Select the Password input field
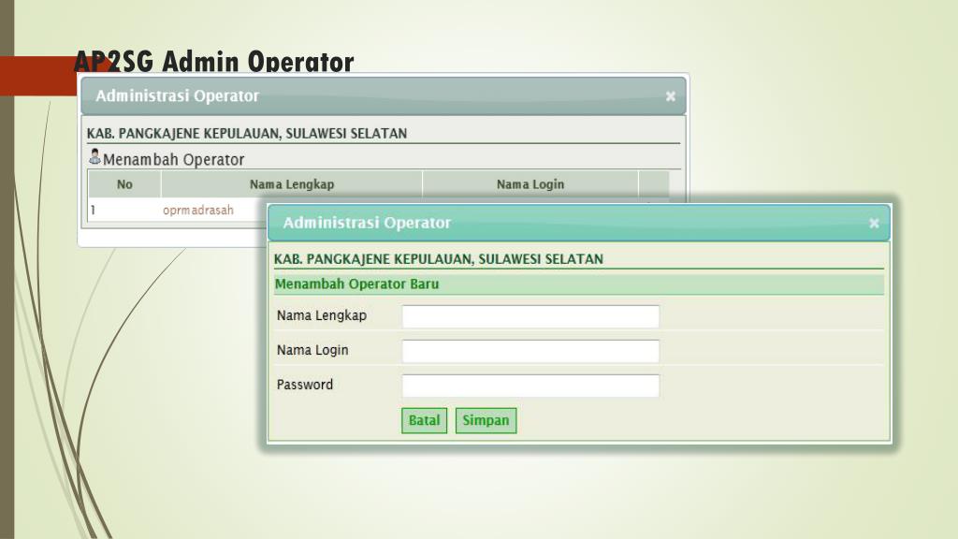Image resolution: width=958 pixels, height=539 pixels. click(530, 386)
